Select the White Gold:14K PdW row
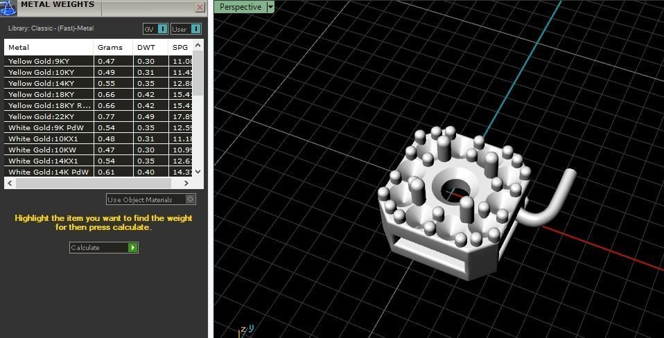Viewport: 664px width, 338px height. 98,172
